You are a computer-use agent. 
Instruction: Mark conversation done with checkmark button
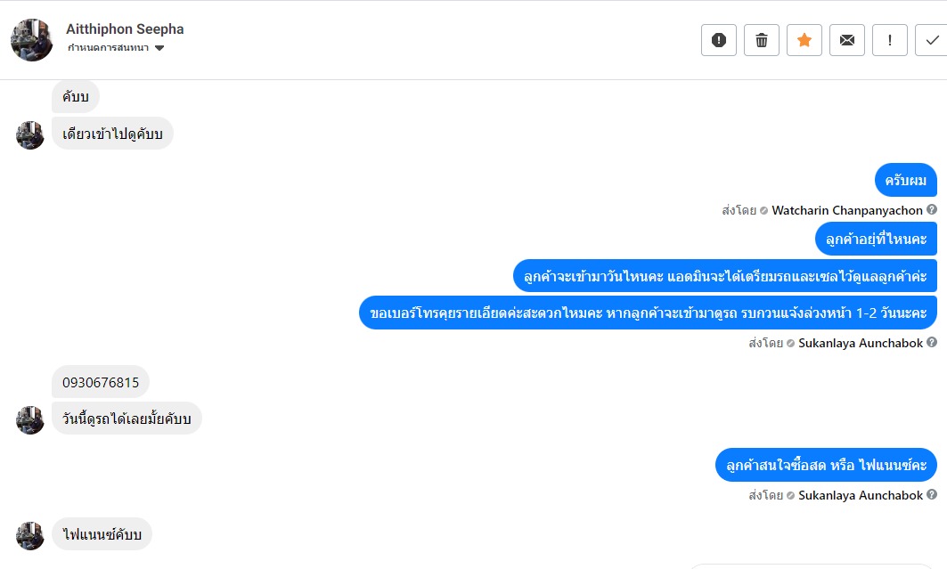(932, 40)
